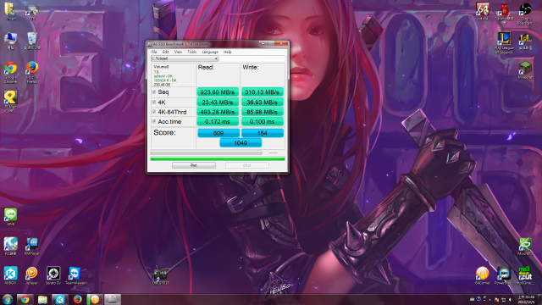Launch Serato DJ from the desktop

click(x=53, y=275)
